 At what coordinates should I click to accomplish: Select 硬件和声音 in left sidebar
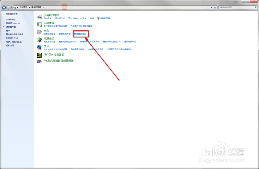pyautogui.click(x=11, y=27)
